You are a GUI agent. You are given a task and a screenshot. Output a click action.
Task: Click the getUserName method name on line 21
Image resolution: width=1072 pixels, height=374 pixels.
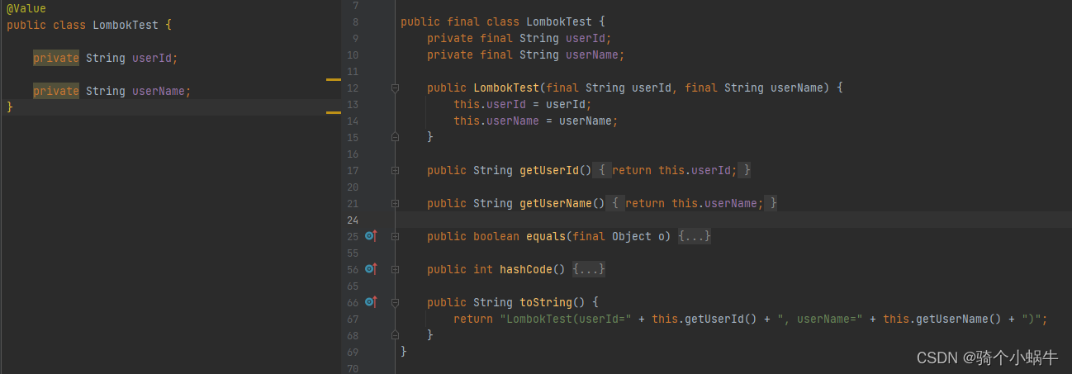(x=556, y=203)
